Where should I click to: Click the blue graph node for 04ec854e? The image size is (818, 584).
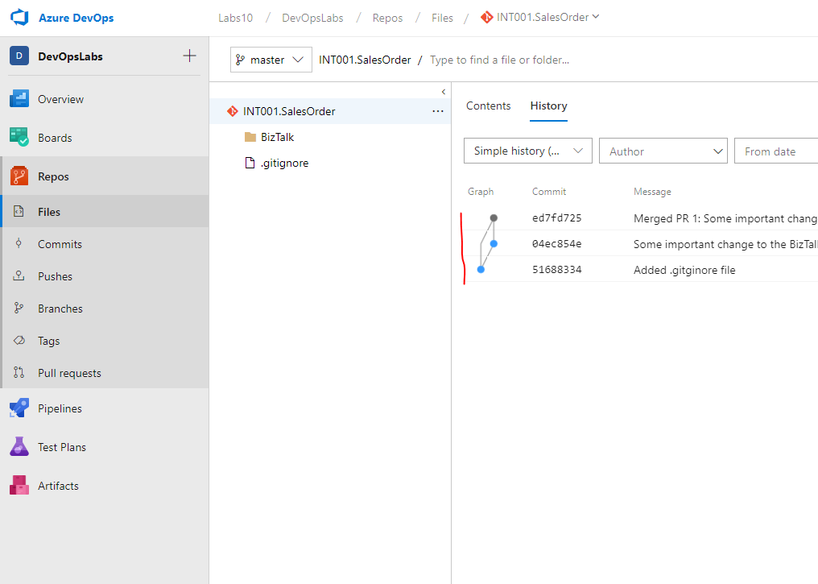pyautogui.click(x=494, y=244)
